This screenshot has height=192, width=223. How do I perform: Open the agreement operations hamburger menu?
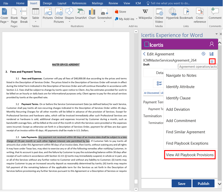[x=212, y=62]
